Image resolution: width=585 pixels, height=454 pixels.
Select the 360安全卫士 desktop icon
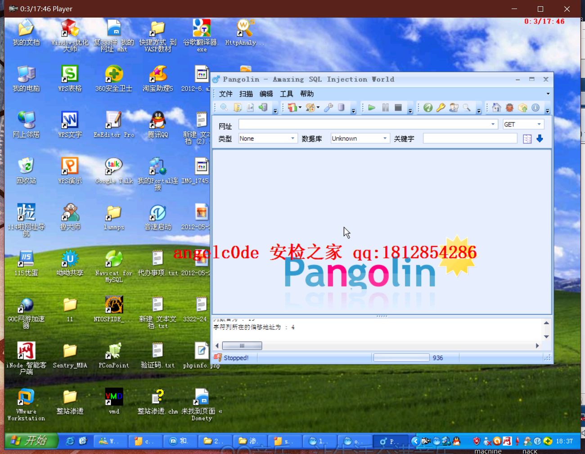click(x=114, y=79)
